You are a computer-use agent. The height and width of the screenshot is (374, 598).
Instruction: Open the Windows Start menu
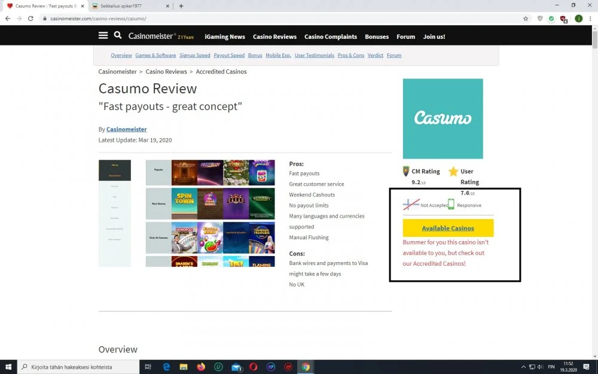pos(8,367)
